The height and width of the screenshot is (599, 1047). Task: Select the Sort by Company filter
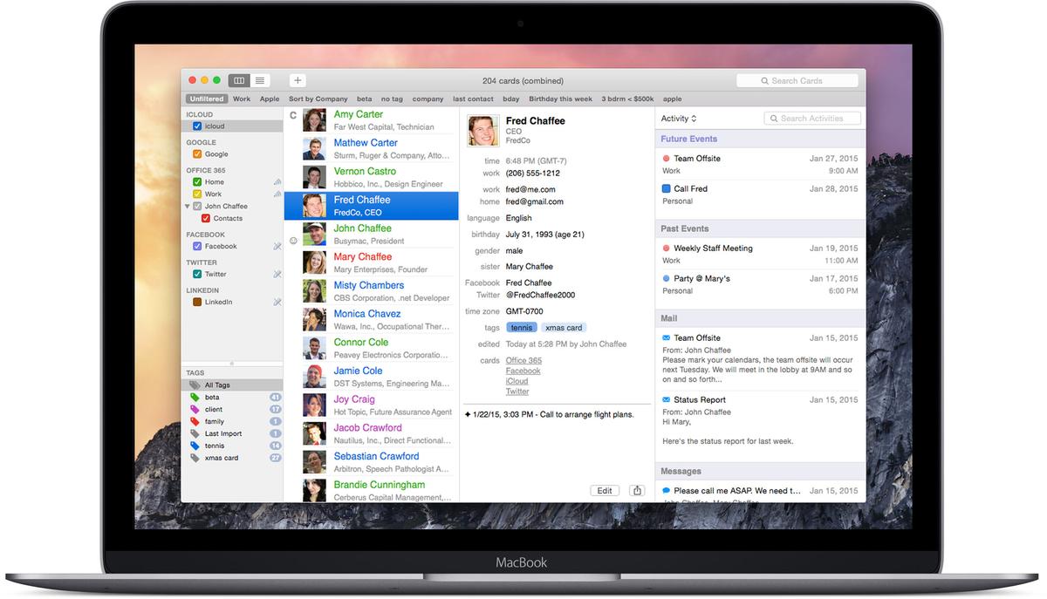[x=318, y=99]
